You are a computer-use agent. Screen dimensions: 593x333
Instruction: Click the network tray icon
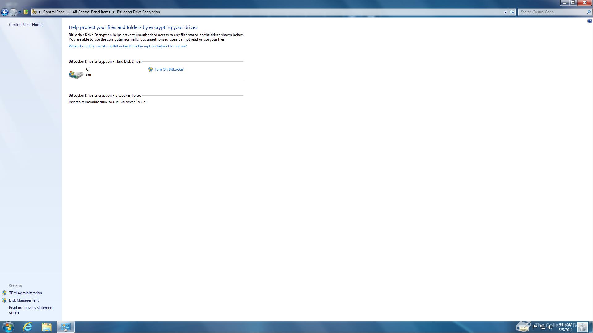(x=543, y=327)
